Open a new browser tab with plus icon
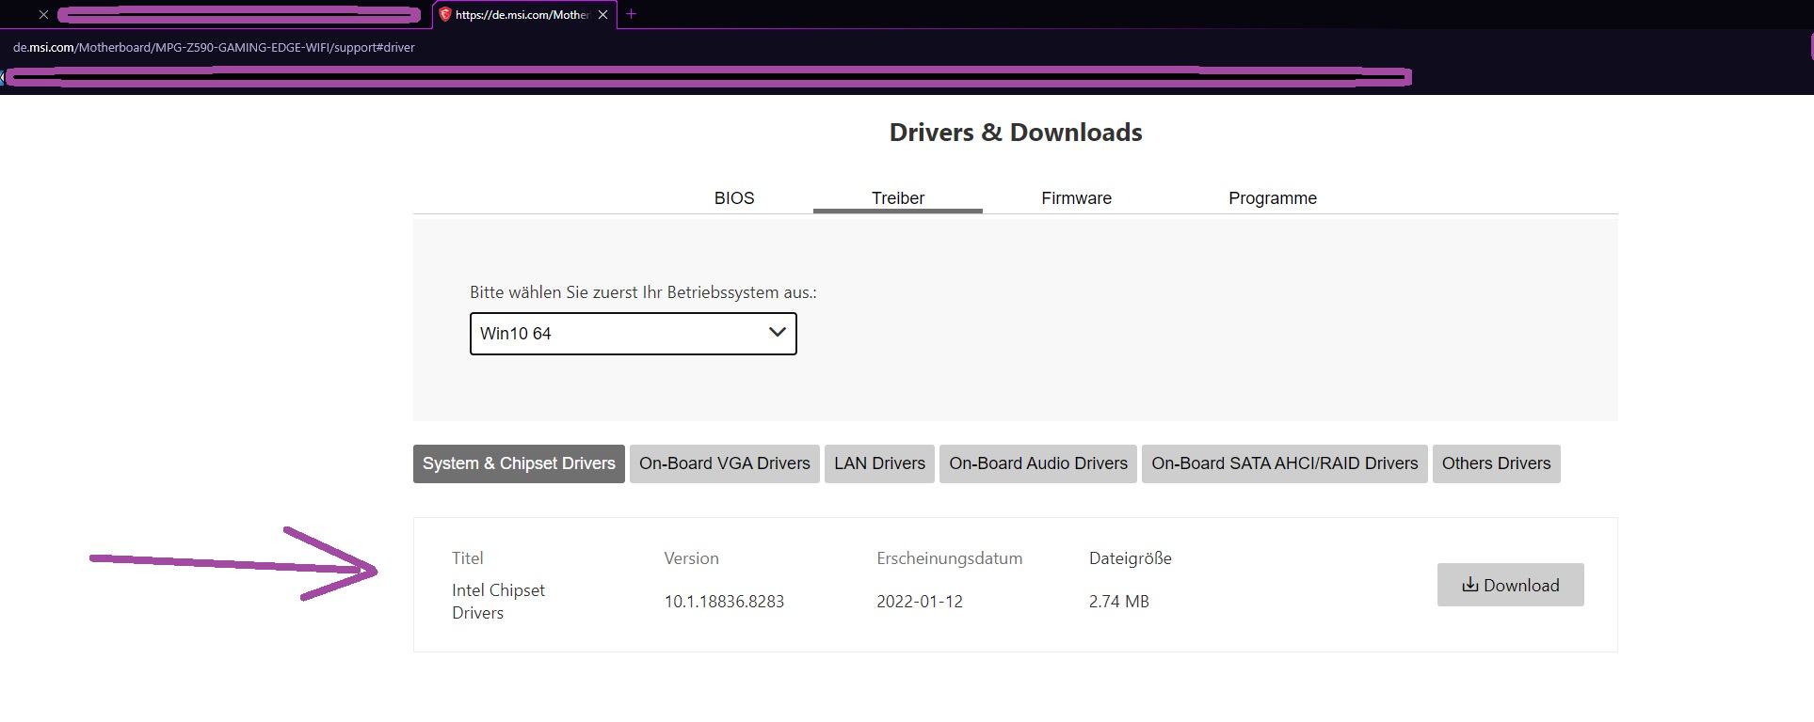The image size is (1814, 722). [x=631, y=14]
